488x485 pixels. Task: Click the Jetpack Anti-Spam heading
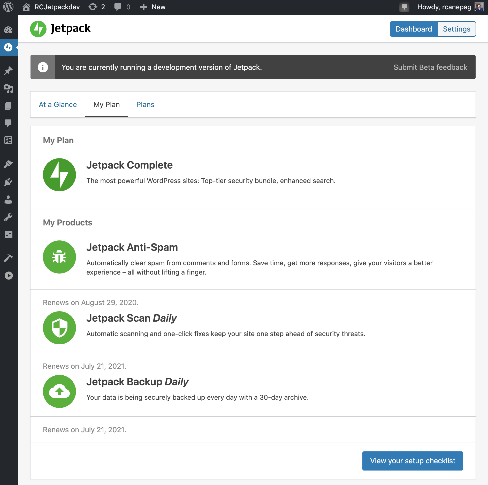132,247
